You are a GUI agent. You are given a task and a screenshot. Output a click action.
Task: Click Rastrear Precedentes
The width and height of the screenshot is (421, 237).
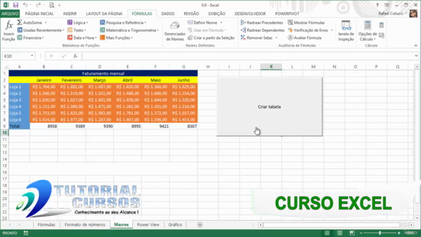[262, 22]
